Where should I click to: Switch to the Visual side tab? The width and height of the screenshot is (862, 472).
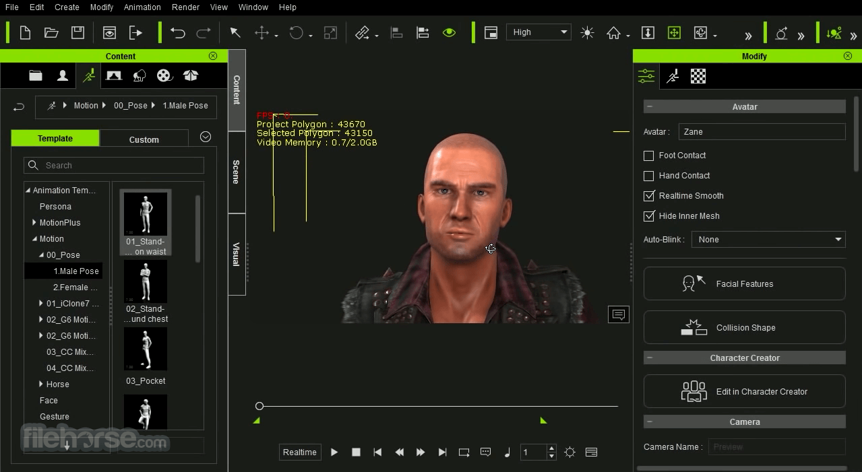click(237, 254)
